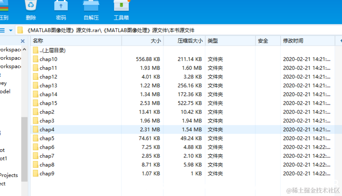Close the sidebar with the X button
The height and width of the screenshot is (196, 342).
[22, 41]
